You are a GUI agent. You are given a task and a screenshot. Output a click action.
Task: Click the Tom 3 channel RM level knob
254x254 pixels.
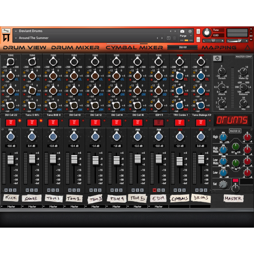95,106
